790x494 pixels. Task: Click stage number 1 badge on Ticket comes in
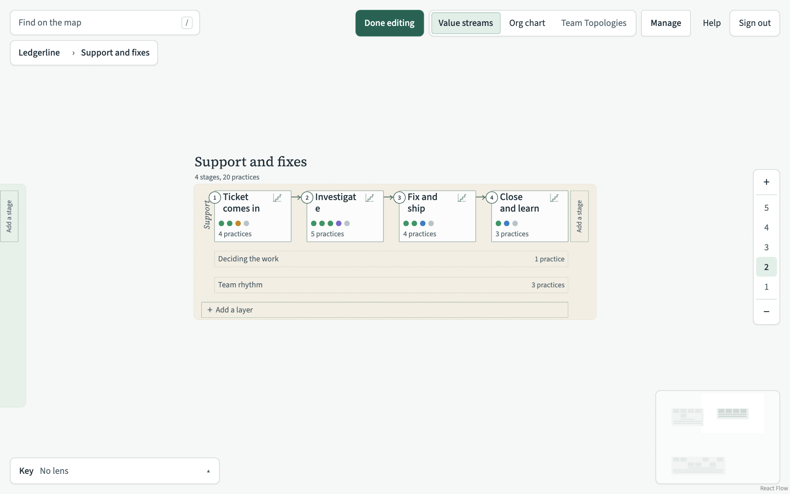(215, 198)
